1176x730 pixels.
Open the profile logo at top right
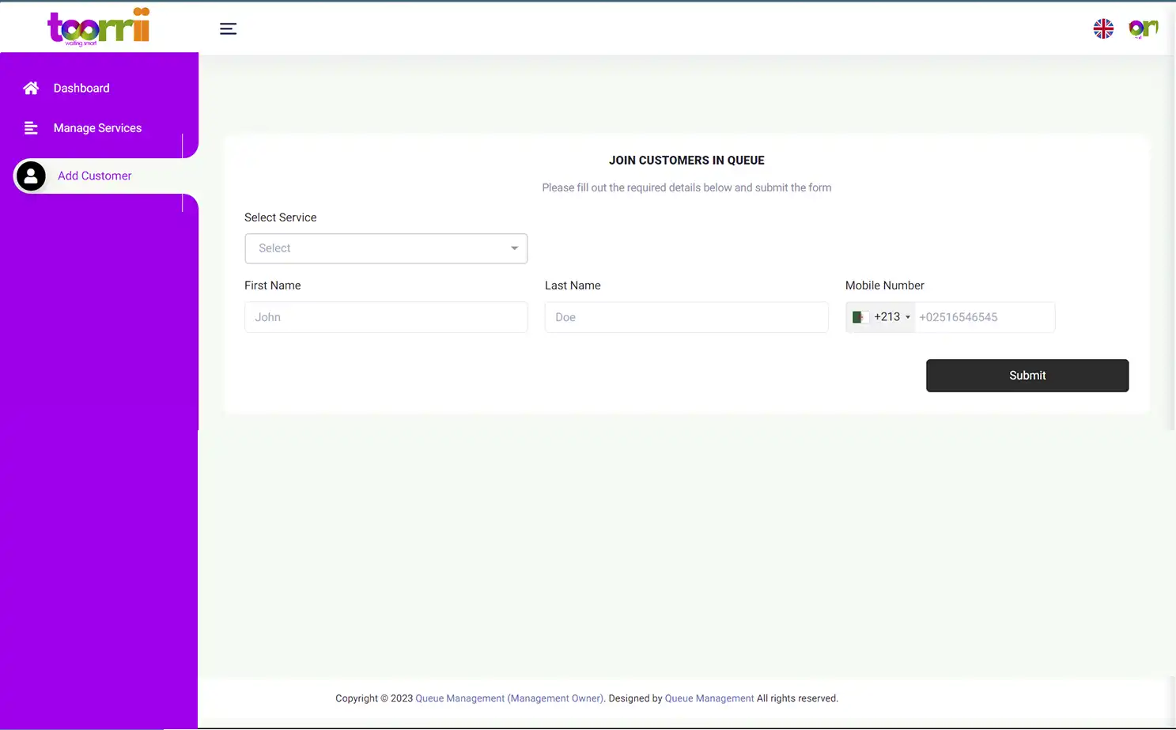[x=1143, y=28]
